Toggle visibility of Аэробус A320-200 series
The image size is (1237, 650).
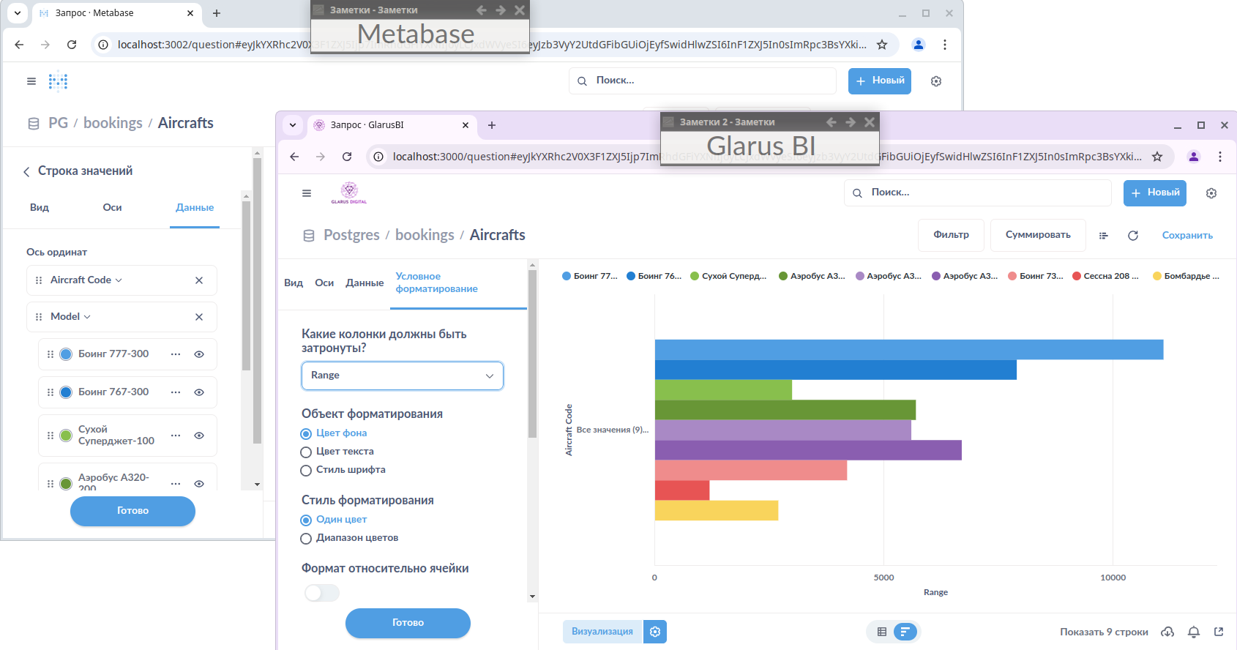coord(199,484)
